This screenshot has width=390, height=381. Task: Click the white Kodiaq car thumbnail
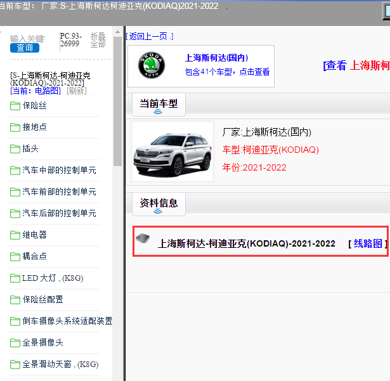[172, 152]
